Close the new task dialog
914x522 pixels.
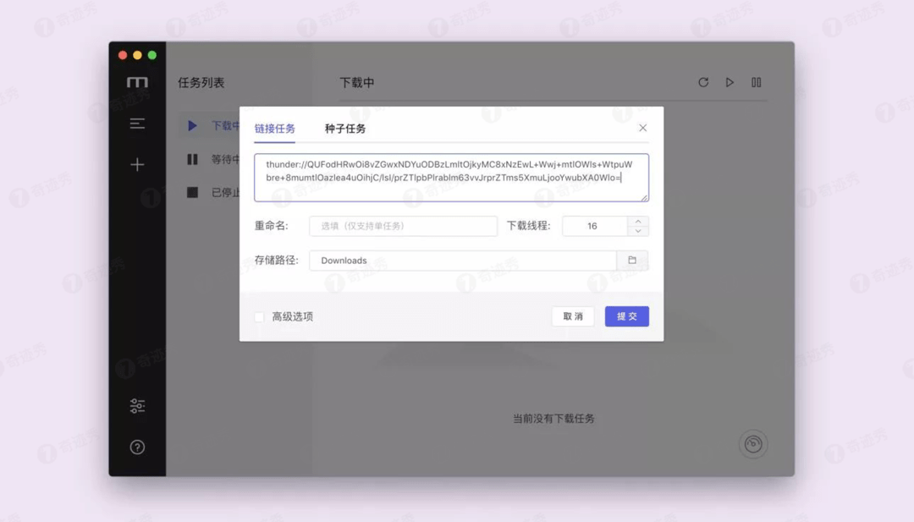point(642,128)
